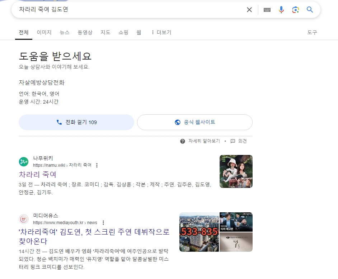Open Google Lens image search
338x279 pixels.
tap(296, 10)
